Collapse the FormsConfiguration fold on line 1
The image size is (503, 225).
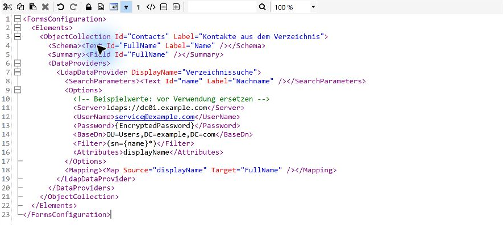tap(18, 19)
